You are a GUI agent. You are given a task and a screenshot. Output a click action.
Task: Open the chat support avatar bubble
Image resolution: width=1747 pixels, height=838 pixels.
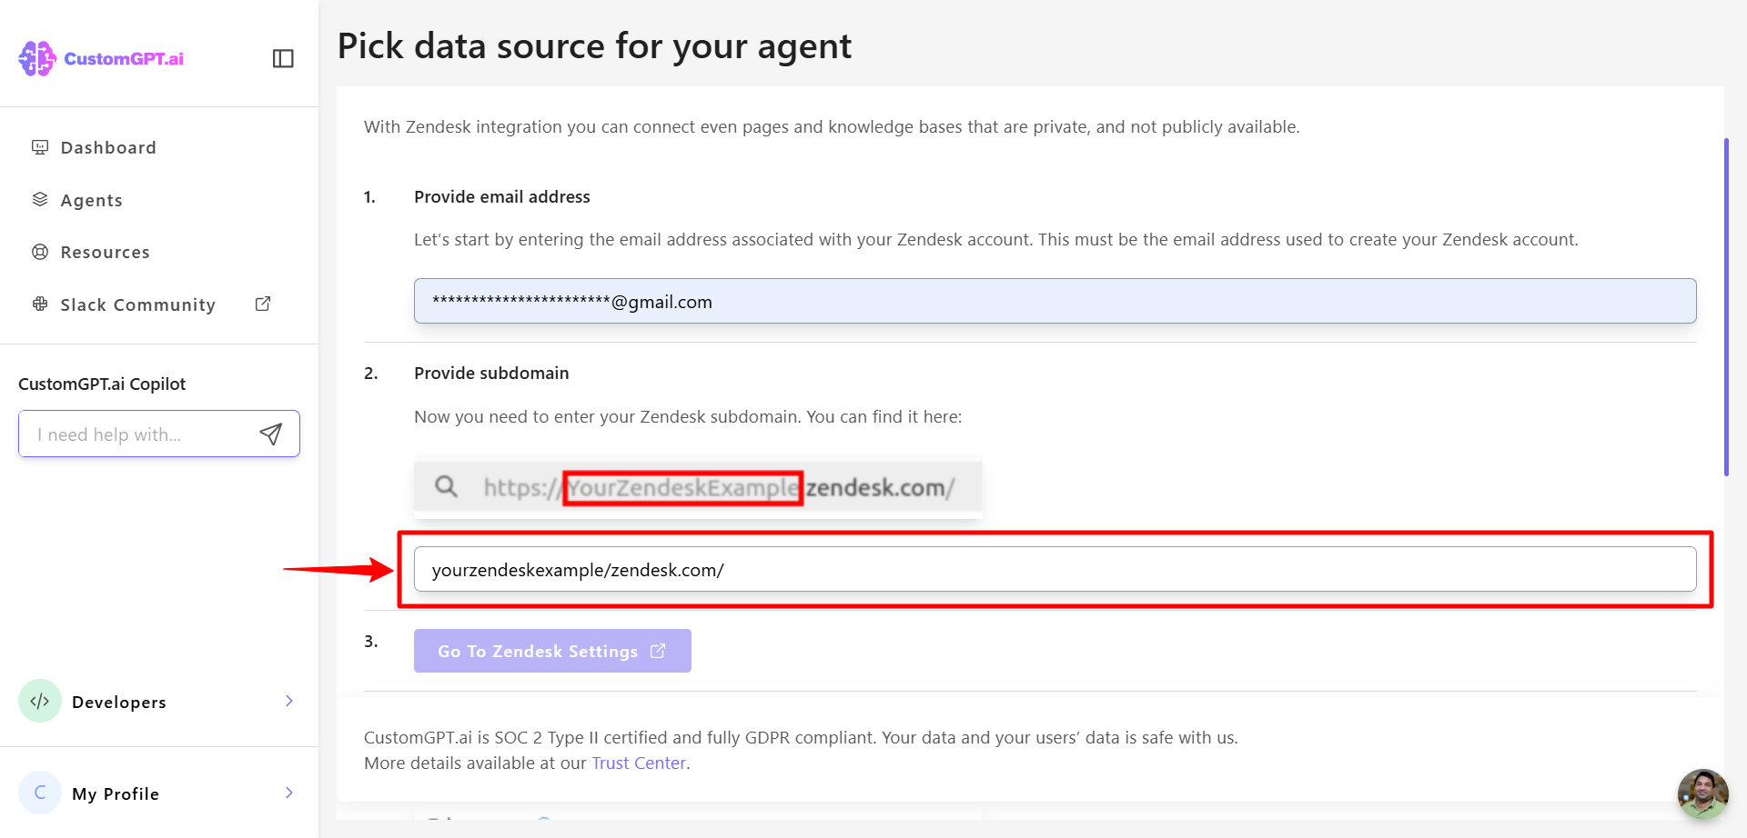click(x=1702, y=794)
